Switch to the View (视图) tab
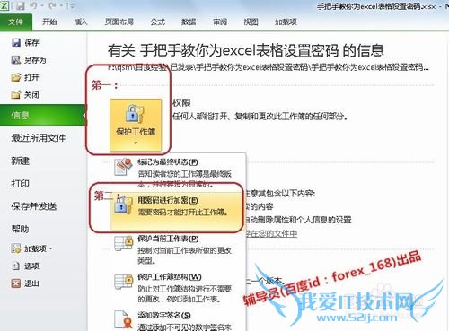This screenshot has width=449, height=331. point(251,22)
